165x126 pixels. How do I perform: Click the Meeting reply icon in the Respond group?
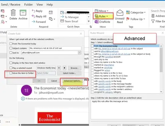[x=51, y=13]
